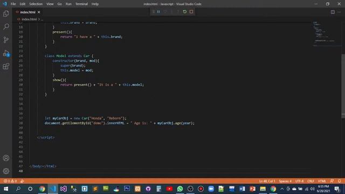Open the GitHub Desktop taskbar icon
This screenshot has width=345, height=194.
click(x=148, y=189)
